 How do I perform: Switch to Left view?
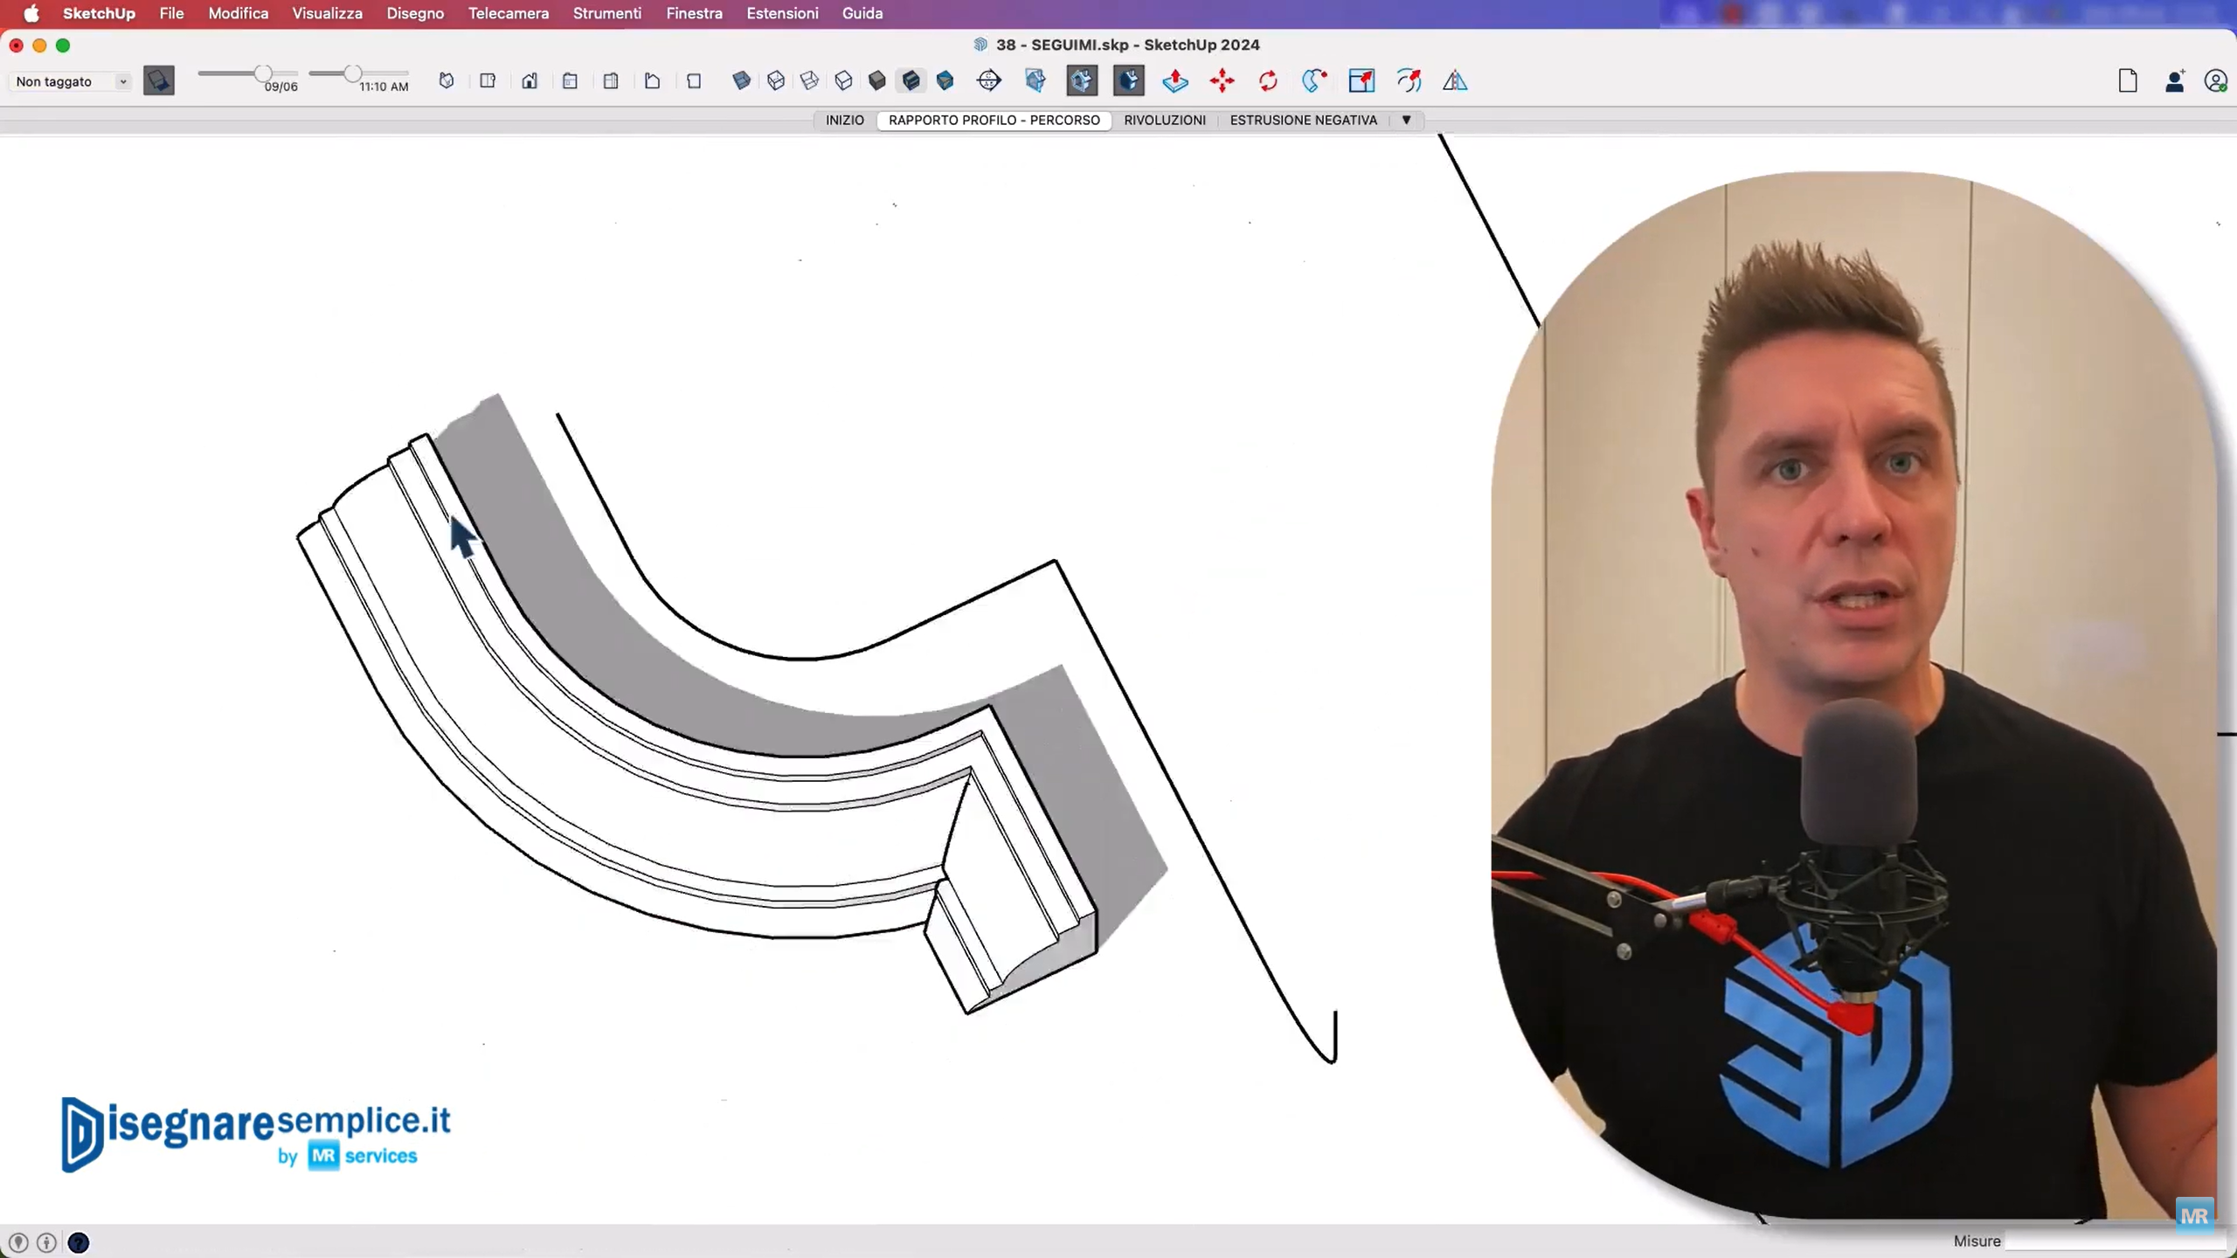[x=652, y=81]
